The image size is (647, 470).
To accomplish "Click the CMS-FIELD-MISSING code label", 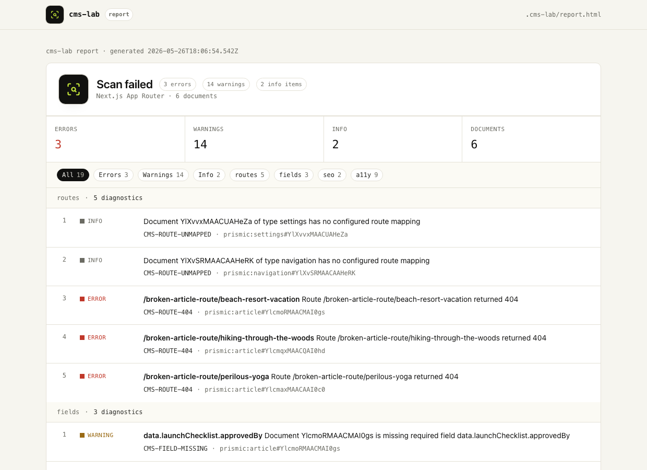I will pos(175,449).
